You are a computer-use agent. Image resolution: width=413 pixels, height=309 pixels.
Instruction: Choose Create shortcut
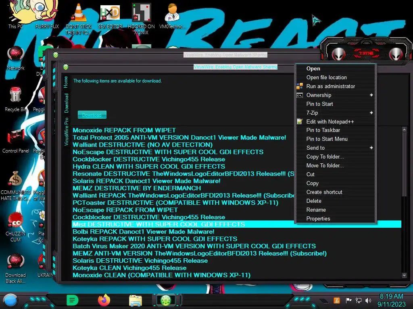[x=335, y=192]
